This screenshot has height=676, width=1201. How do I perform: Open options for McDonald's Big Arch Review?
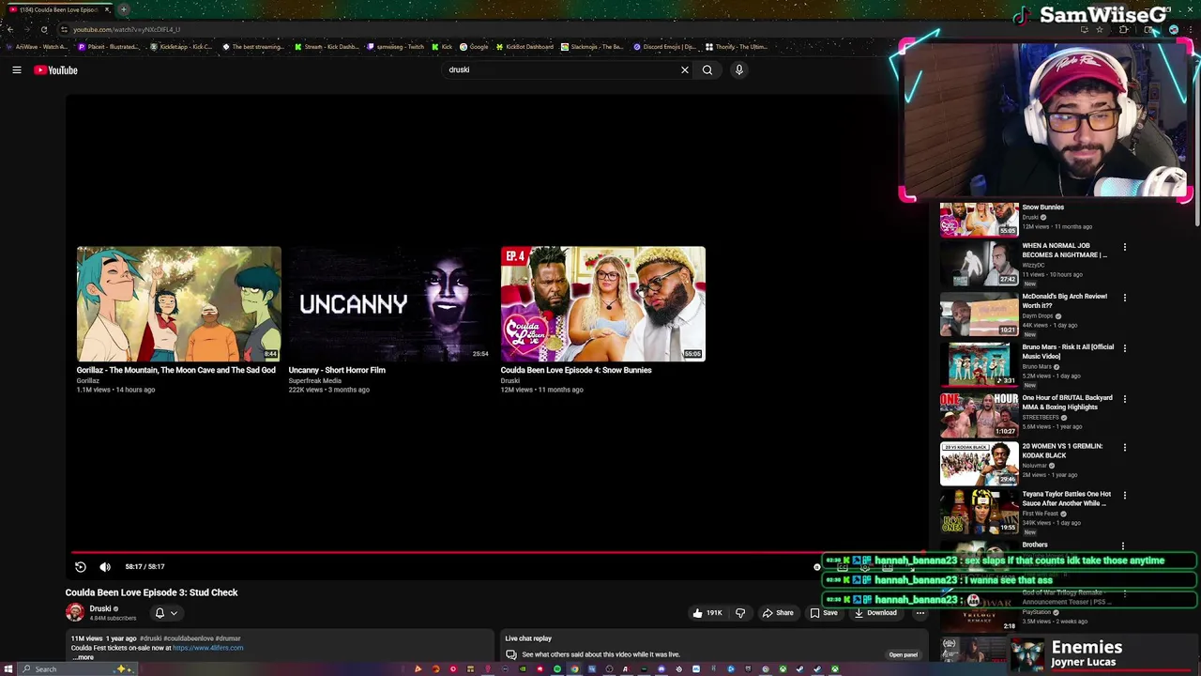1124,298
